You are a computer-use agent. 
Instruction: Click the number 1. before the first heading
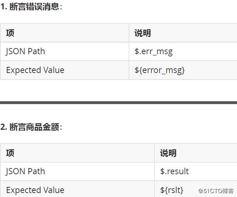point(4,7)
